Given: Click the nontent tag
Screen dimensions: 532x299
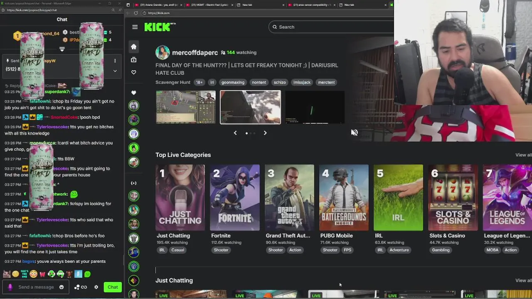Looking at the screenshot, I should coord(259,82).
